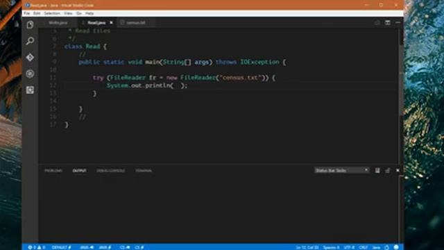This screenshot has height=250, width=444.
Task: Switch to the Output panel tab
Action: (79, 171)
